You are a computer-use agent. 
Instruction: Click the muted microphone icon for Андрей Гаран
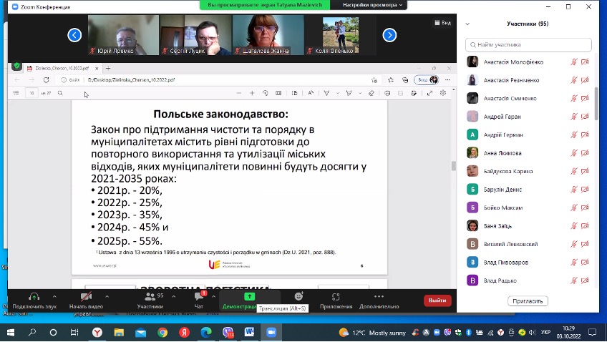tap(573, 117)
